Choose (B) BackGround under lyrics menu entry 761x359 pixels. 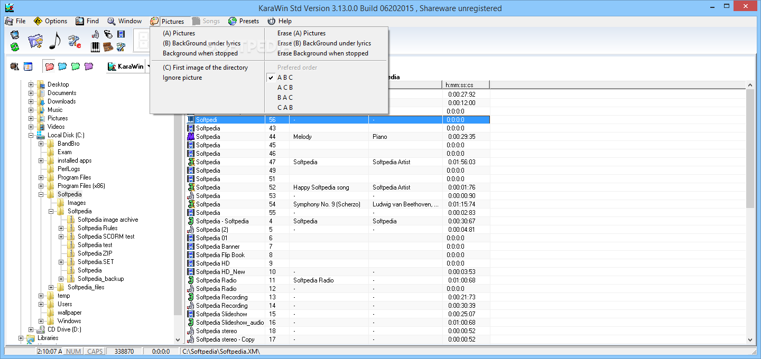(201, 43)
